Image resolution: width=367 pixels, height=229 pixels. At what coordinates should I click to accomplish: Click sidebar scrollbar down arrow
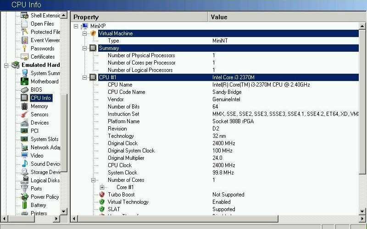point(63,212)
